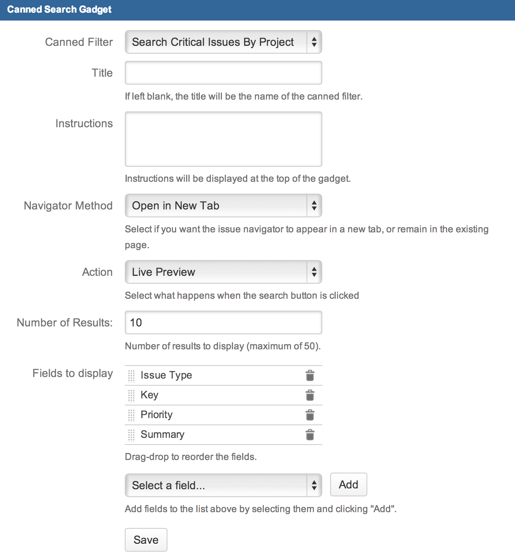The height and width of the screenshot is (558, 515).
Task: Click the drag handle beside Summary
Action: (x=132, y=435)
